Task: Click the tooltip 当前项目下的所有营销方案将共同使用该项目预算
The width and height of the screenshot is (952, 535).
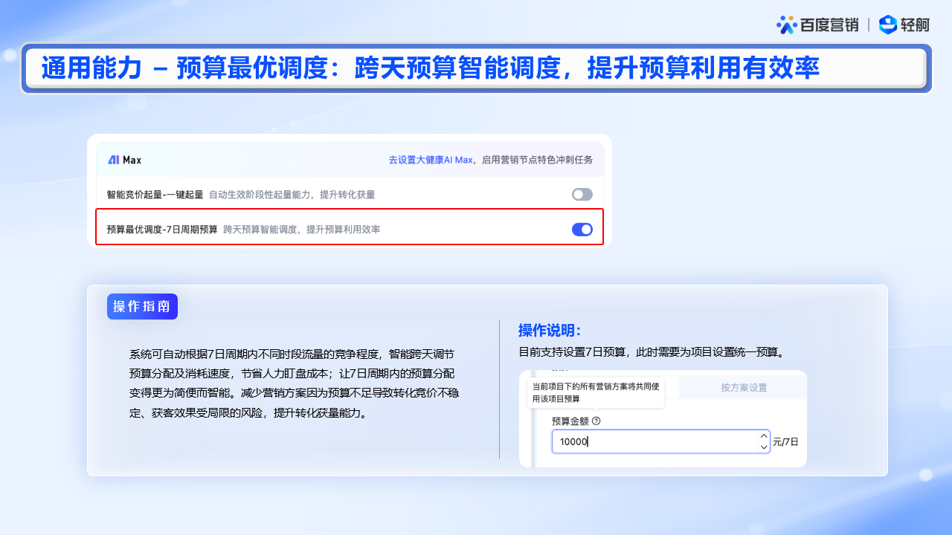Action: 596,392
